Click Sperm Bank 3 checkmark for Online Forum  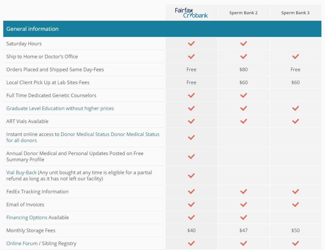tap(295, 243)
